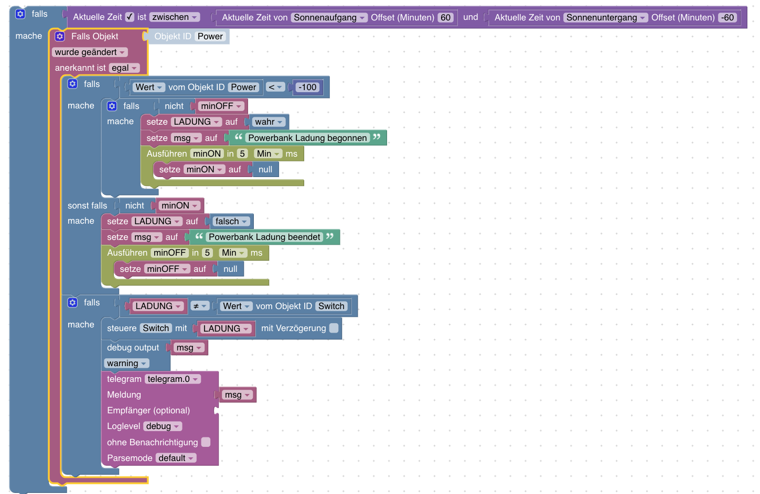Toggle the Aktuelle Zeit checkbox
This screenshot has height=494, width=760.
pos(130,17)
